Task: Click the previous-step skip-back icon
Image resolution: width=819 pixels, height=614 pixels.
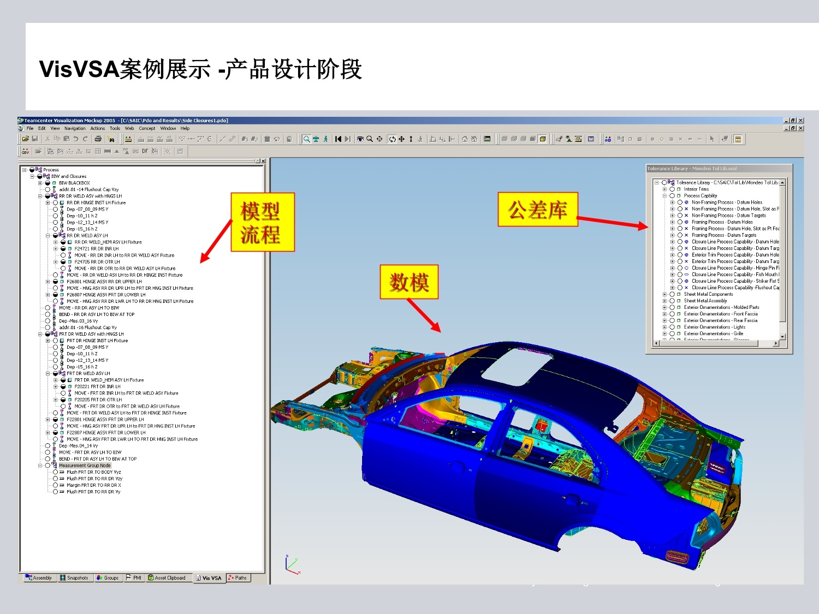Action: click(339, 139)
